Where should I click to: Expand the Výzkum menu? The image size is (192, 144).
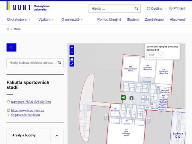pos(46,19)
